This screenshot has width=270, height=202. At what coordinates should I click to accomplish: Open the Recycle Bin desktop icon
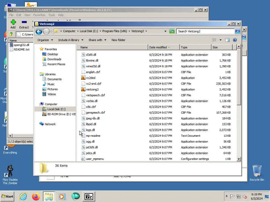257,173
